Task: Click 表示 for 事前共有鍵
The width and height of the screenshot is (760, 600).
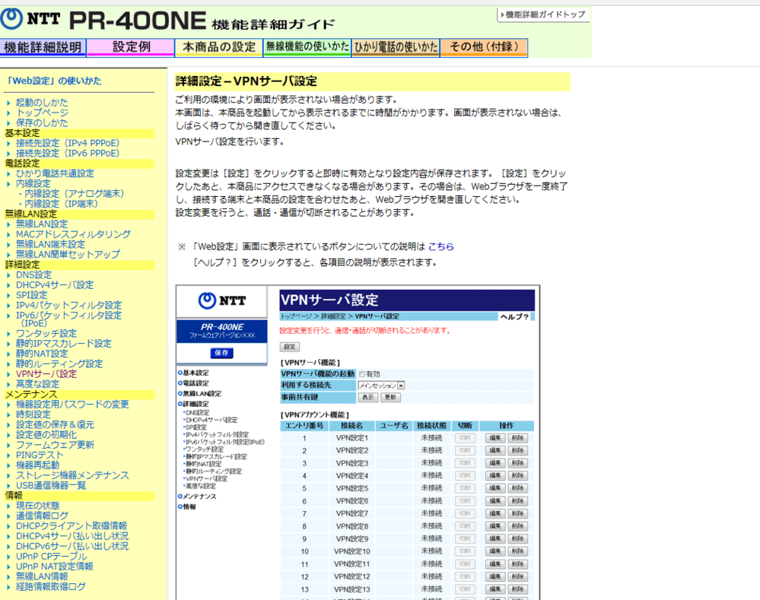Action: tap(368, 398)
